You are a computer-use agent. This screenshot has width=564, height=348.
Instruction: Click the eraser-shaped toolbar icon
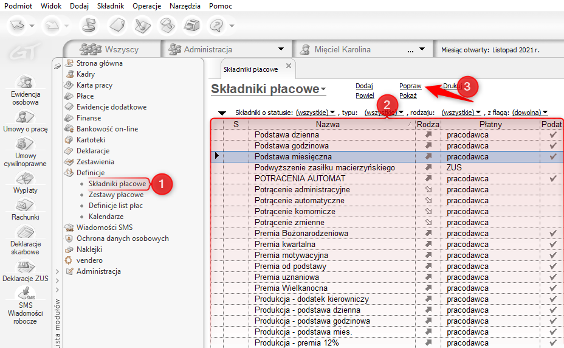117,25
